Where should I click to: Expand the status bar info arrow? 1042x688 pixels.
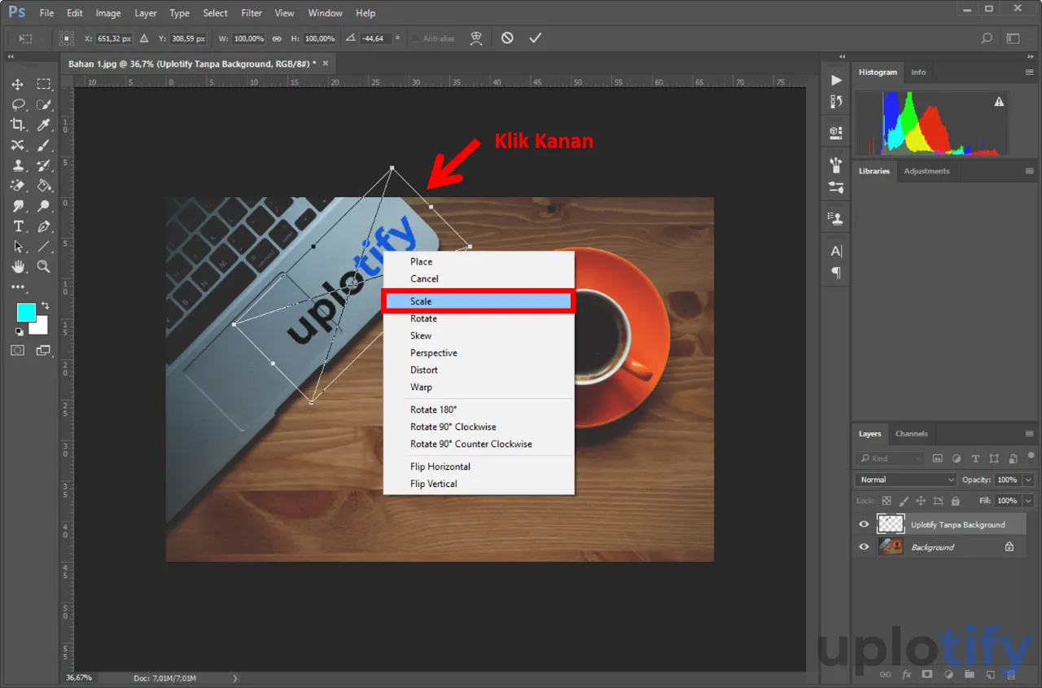[x=235, y=677]
